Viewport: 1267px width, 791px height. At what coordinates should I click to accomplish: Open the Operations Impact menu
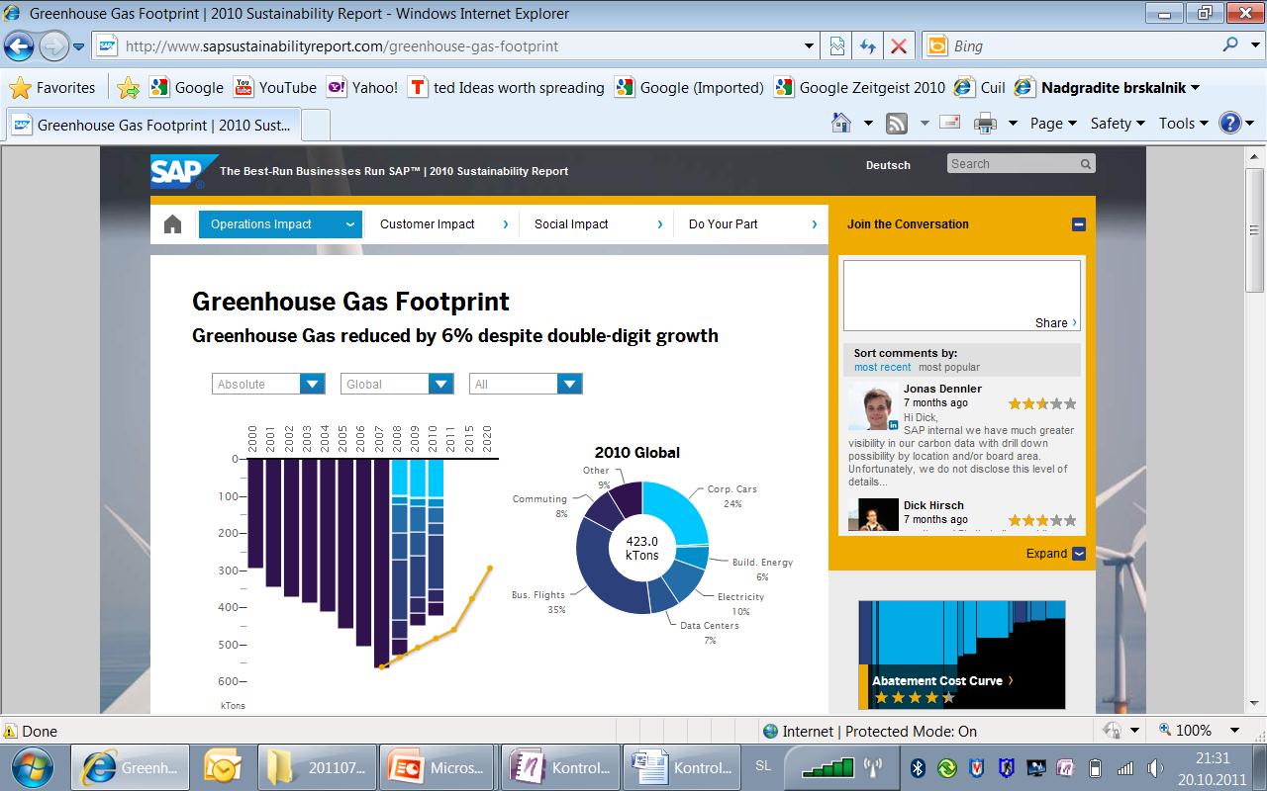pyautogui.click(x=282, y=224)
